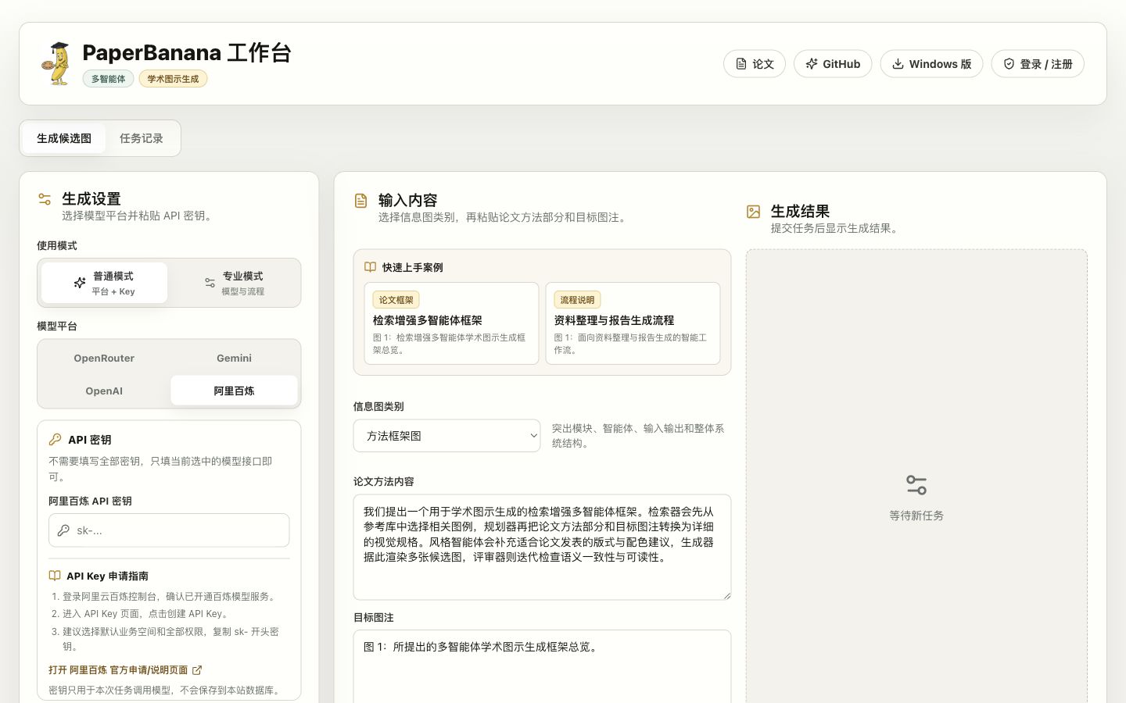Click 登录 / 注册 button
Screen dimensions: 1126x703
[1038, 64]
